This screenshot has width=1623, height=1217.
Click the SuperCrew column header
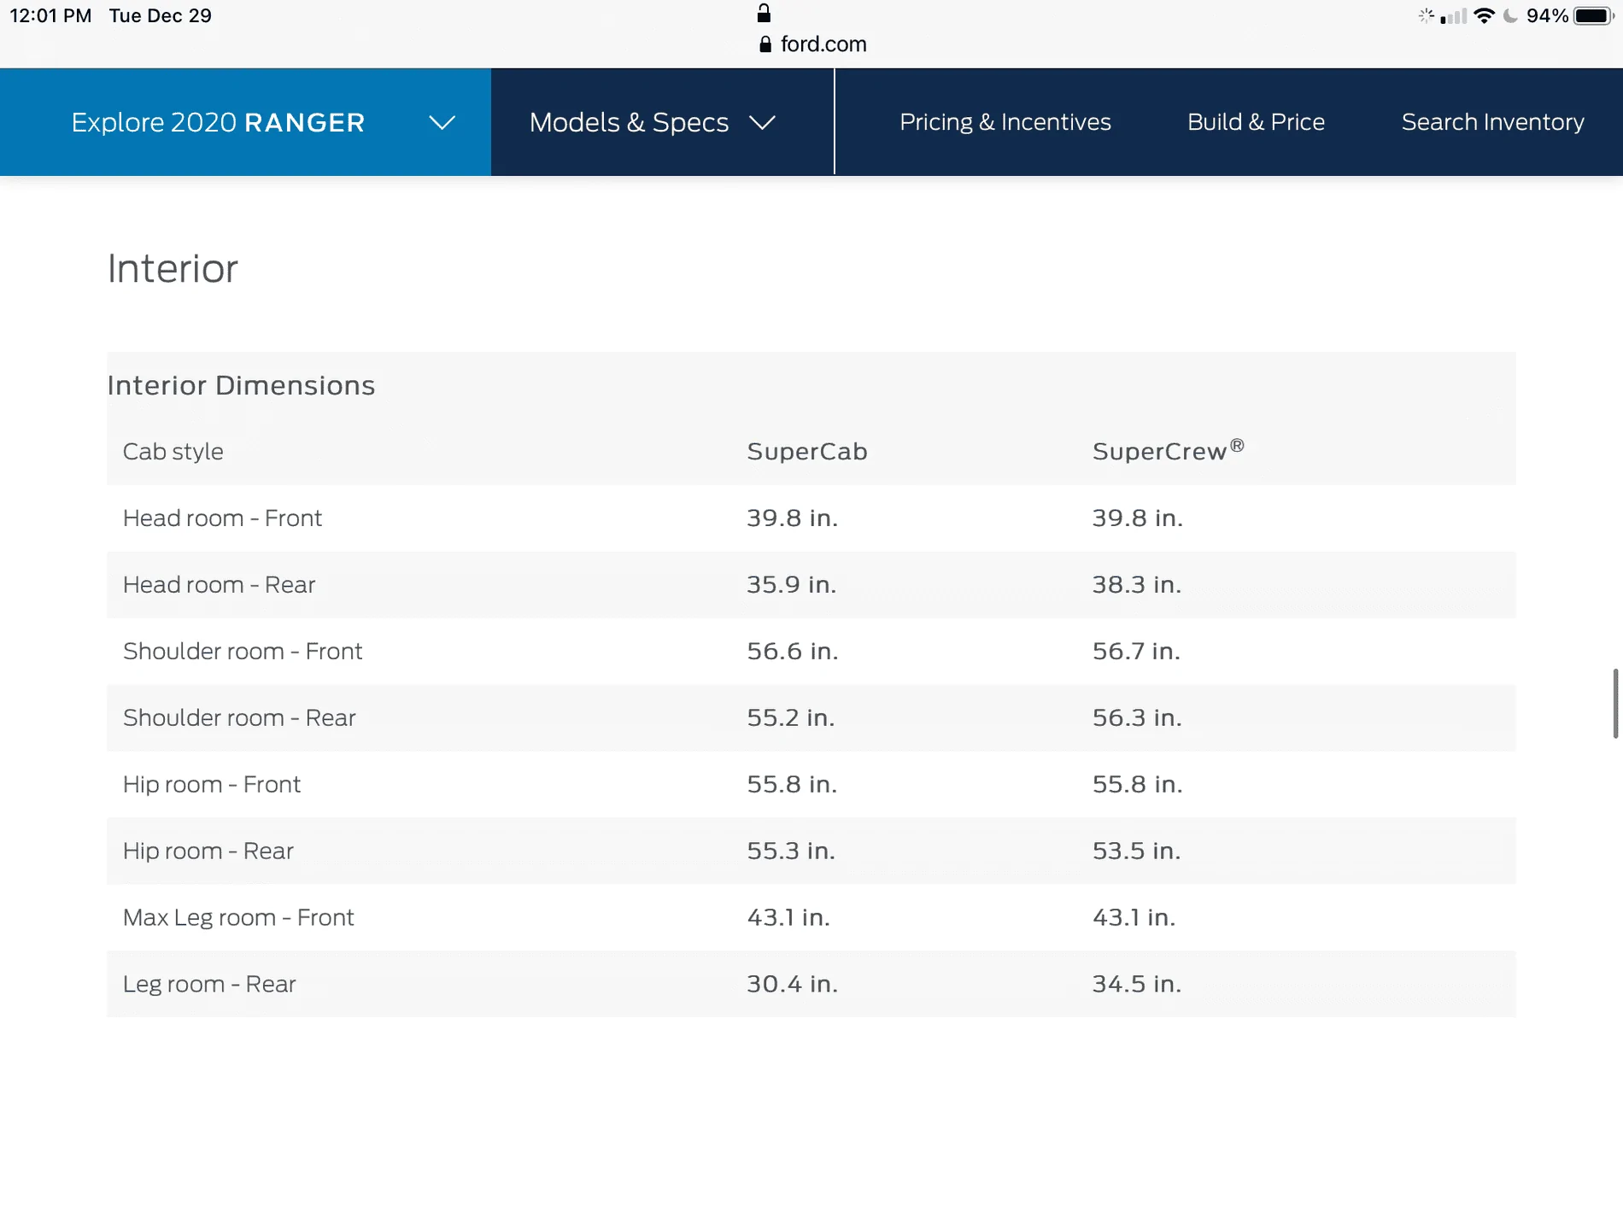[x=1168, y=450]
